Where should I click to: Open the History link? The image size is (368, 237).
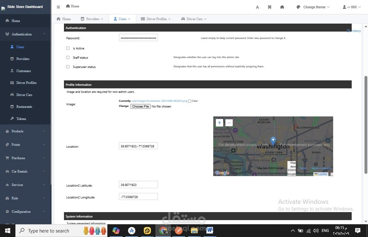tap(354, 31)
